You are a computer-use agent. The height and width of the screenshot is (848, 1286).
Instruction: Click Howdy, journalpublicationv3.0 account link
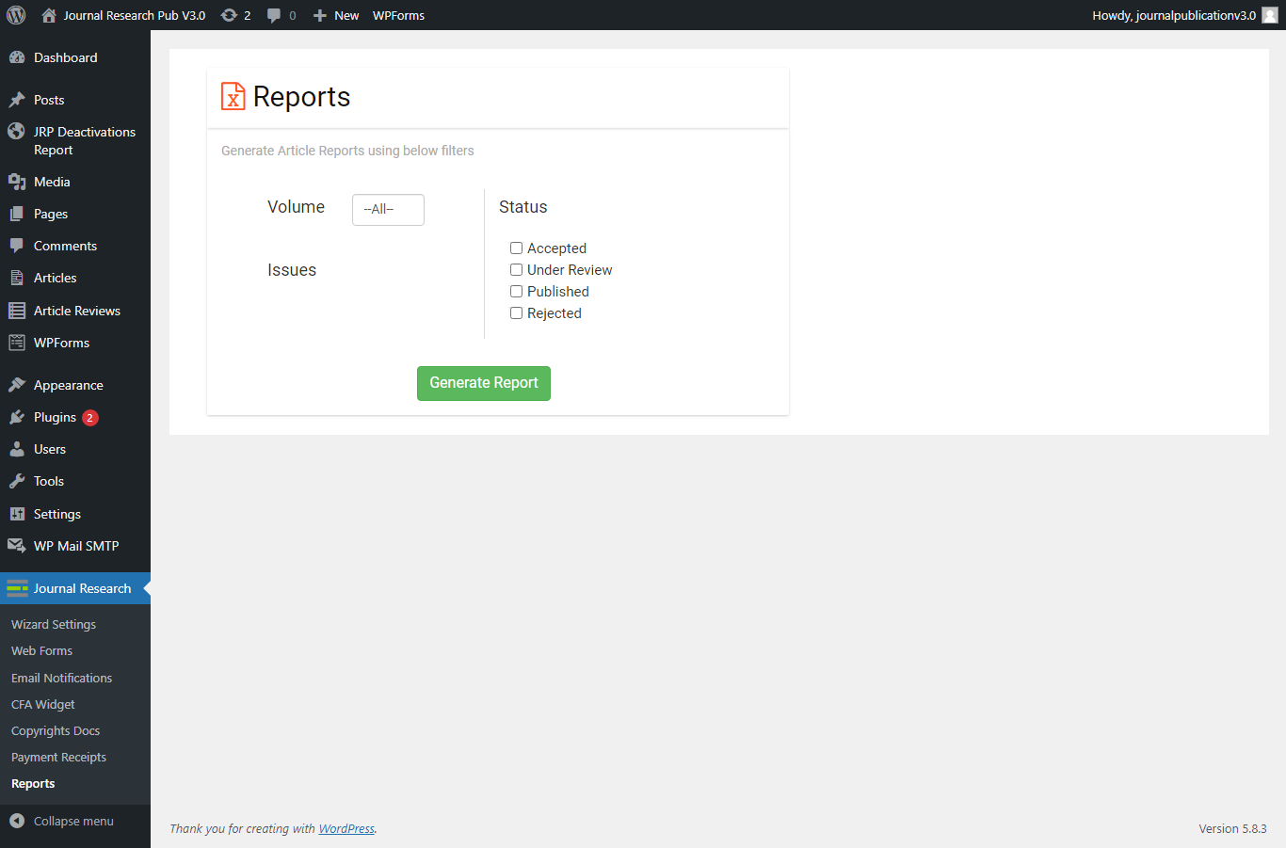point(1174,15)
